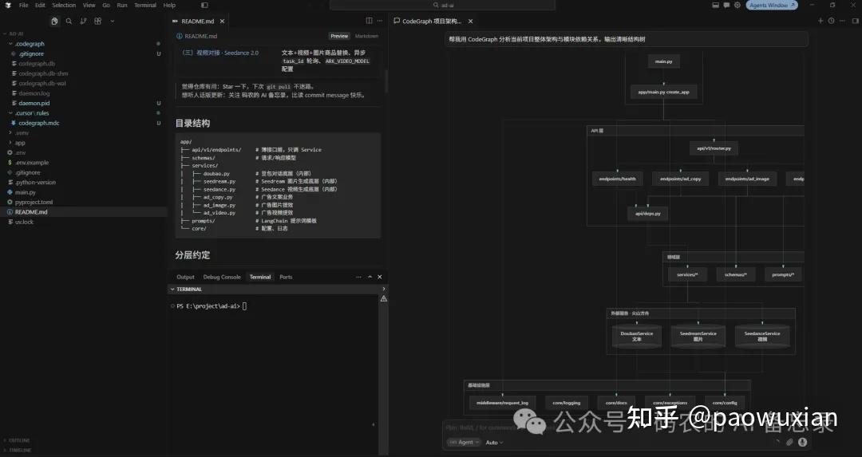Viewport: 862px width, 457px height.
Task: Select the Terminal panel tab
Action: click(x=260, y=277)
